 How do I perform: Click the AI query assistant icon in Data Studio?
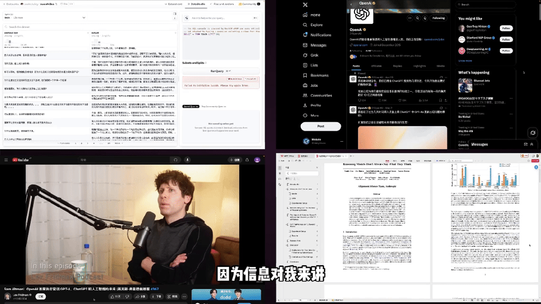187,18
